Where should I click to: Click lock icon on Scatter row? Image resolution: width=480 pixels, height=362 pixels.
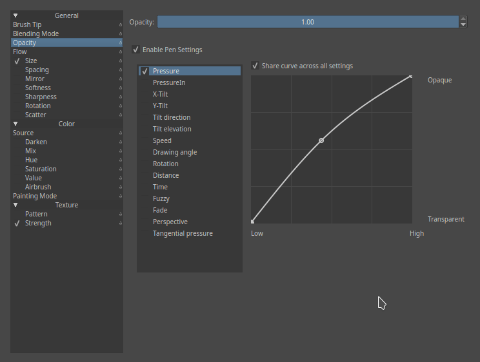pyautogui.click(x=120, y=115)
